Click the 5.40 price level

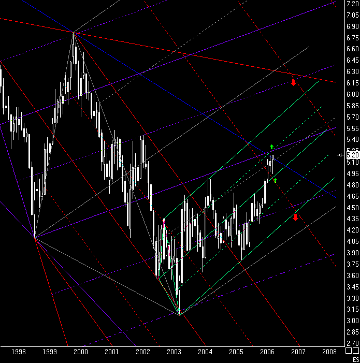tap(353, 139)
